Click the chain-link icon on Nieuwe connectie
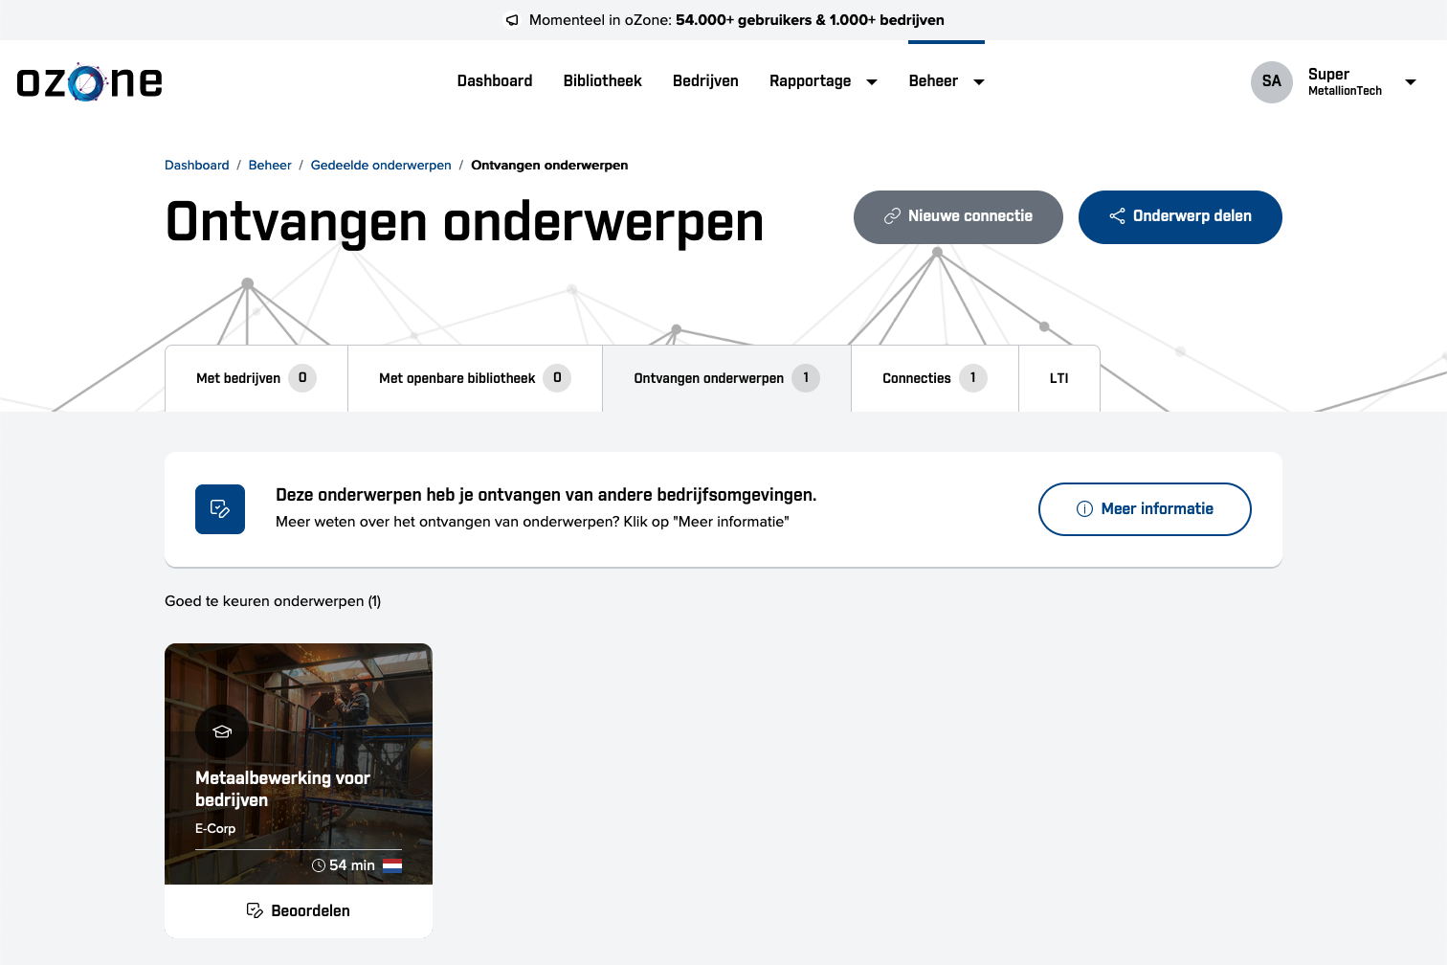1448x965 pixels. click(x=894, y=216)
